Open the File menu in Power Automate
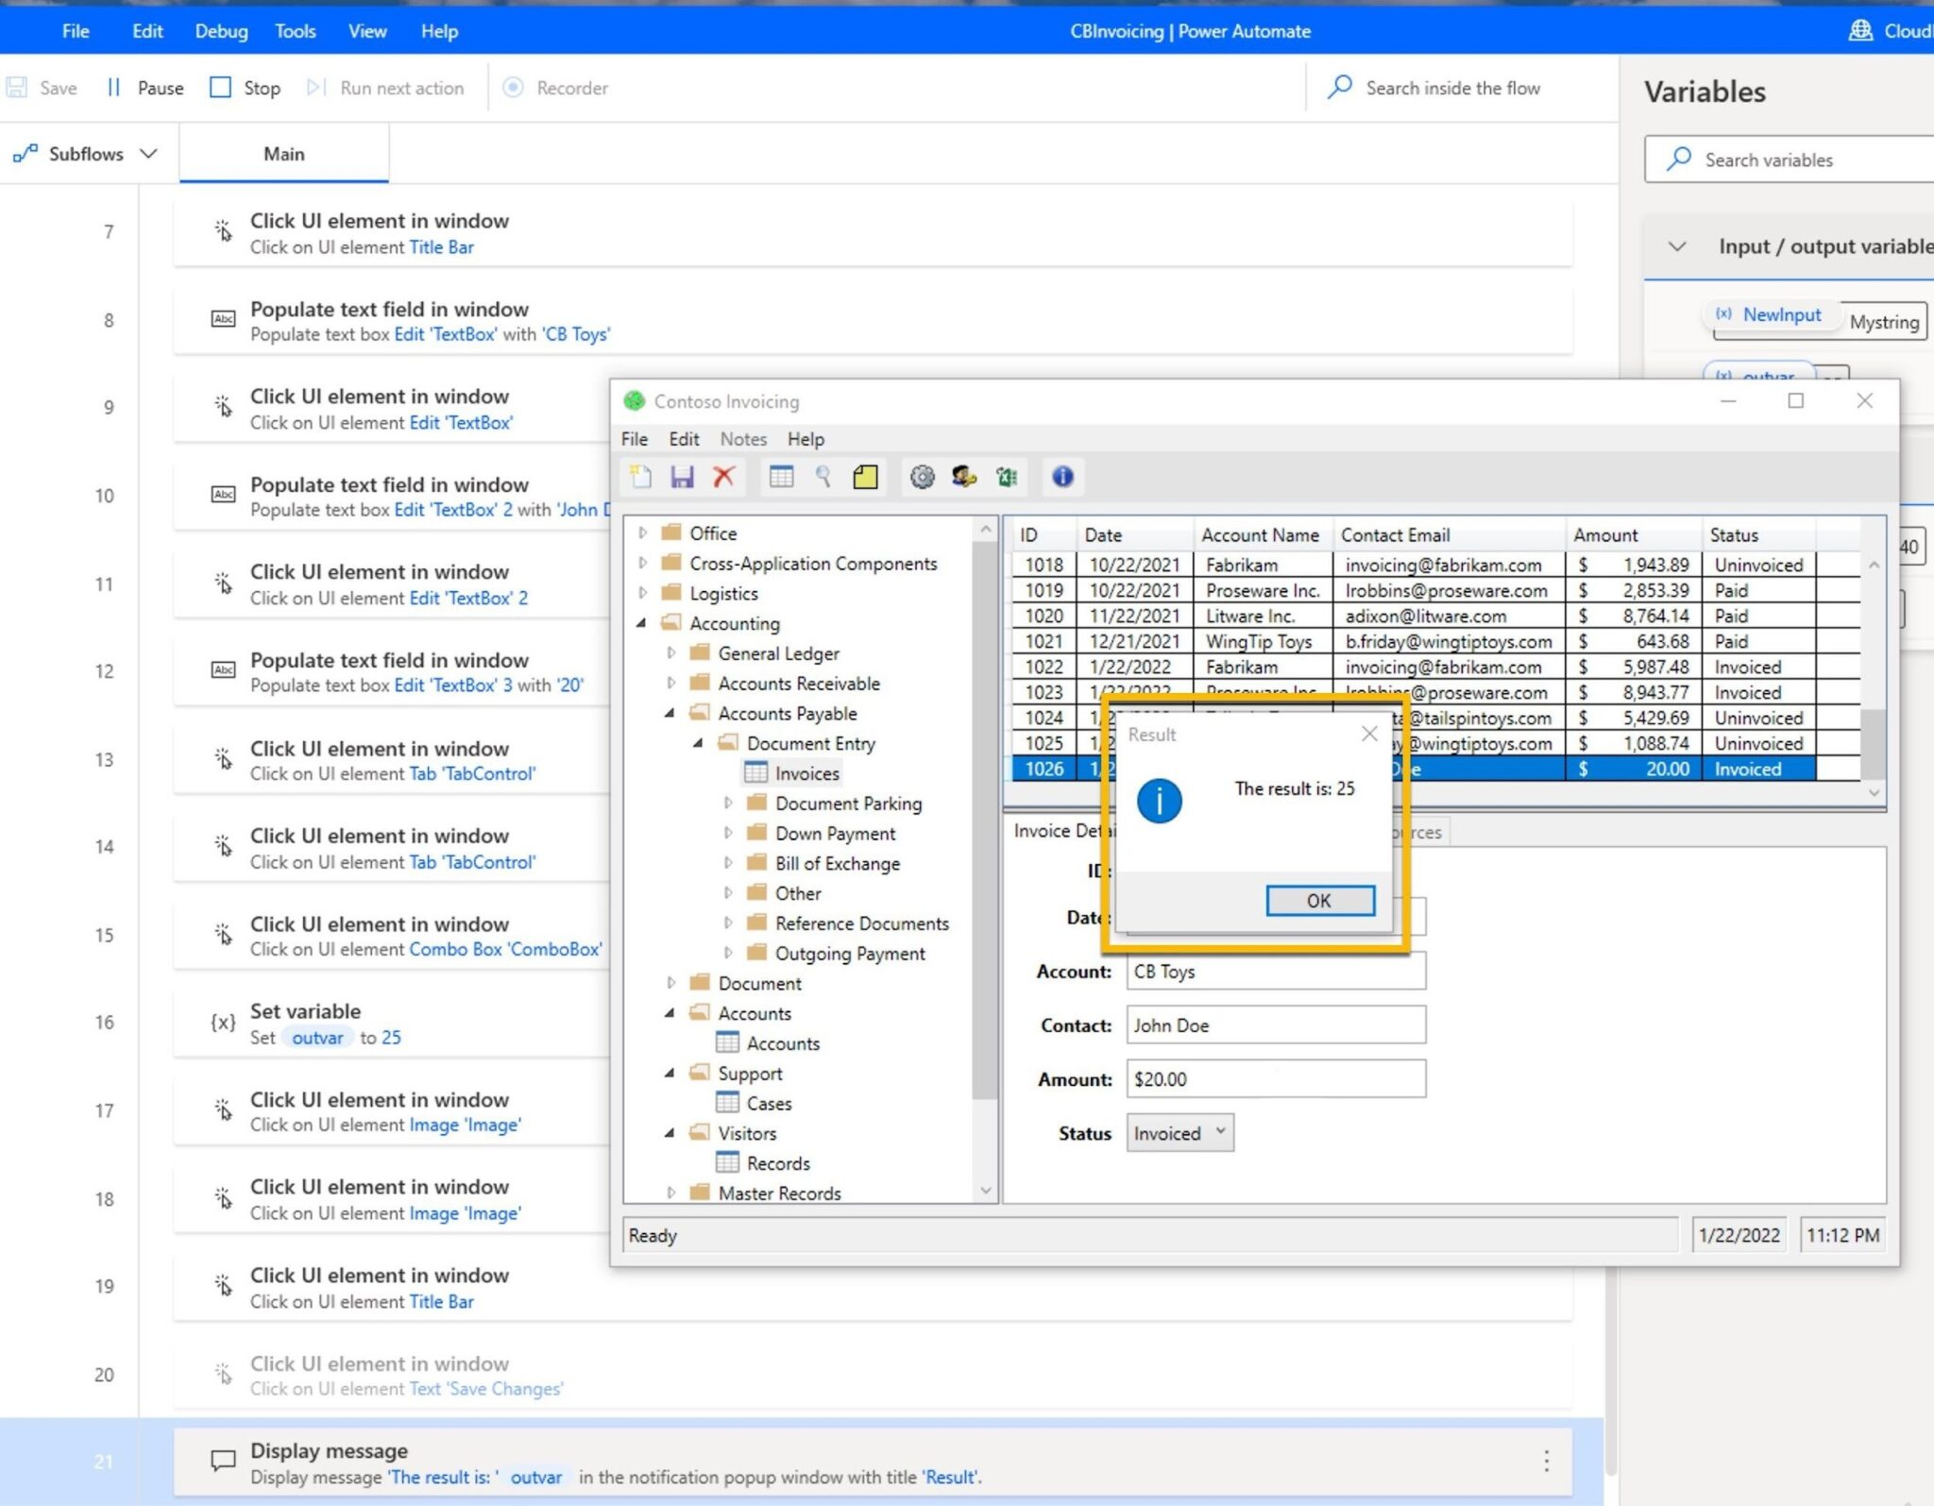1934x1506 pixels. click(76, 30)
